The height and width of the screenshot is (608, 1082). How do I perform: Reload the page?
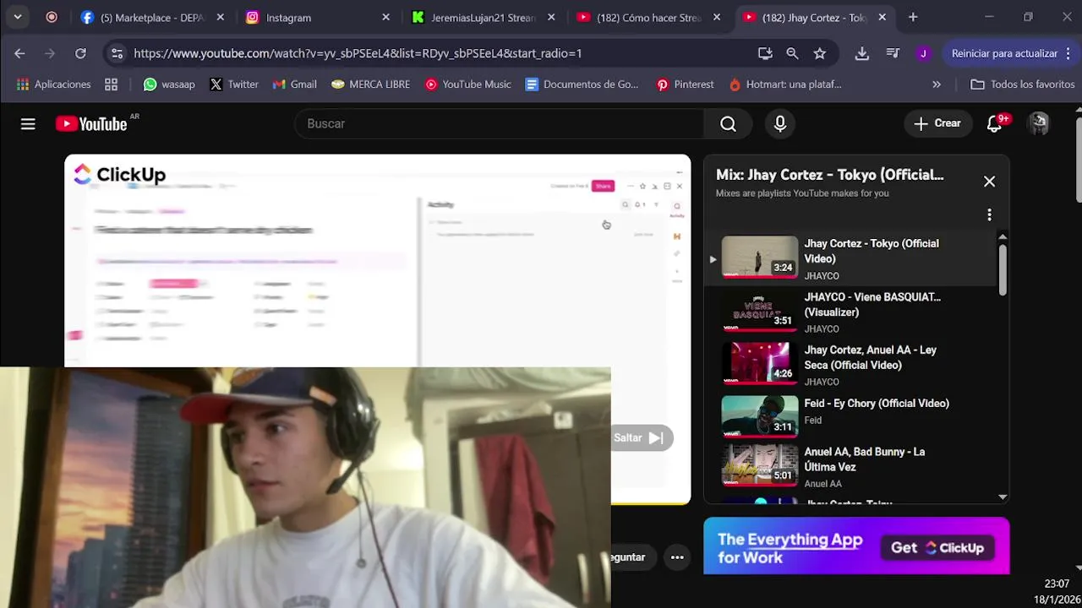[x=80, y=53]
